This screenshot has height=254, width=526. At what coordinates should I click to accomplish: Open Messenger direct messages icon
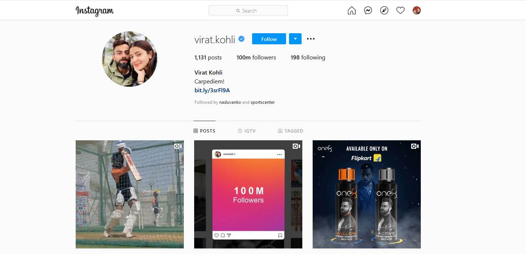(368, 10)
